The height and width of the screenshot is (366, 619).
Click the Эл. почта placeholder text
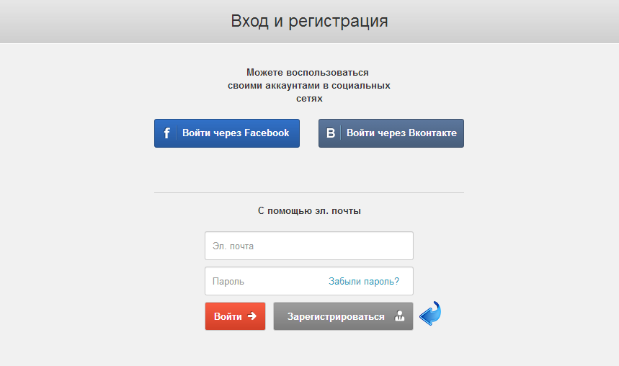tap(233, 246)
